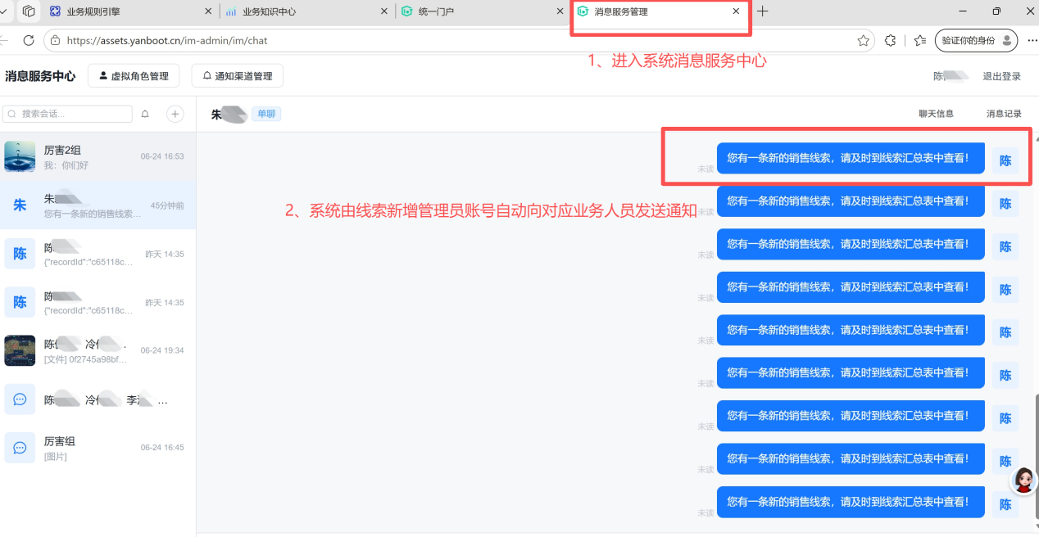Click the site lock icon in address bar
The image size is (1039, 537).
tap(56, 40)
